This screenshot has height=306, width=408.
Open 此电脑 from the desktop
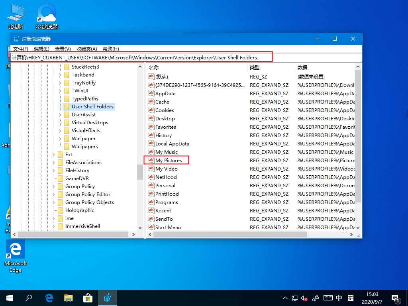[15, 12]
